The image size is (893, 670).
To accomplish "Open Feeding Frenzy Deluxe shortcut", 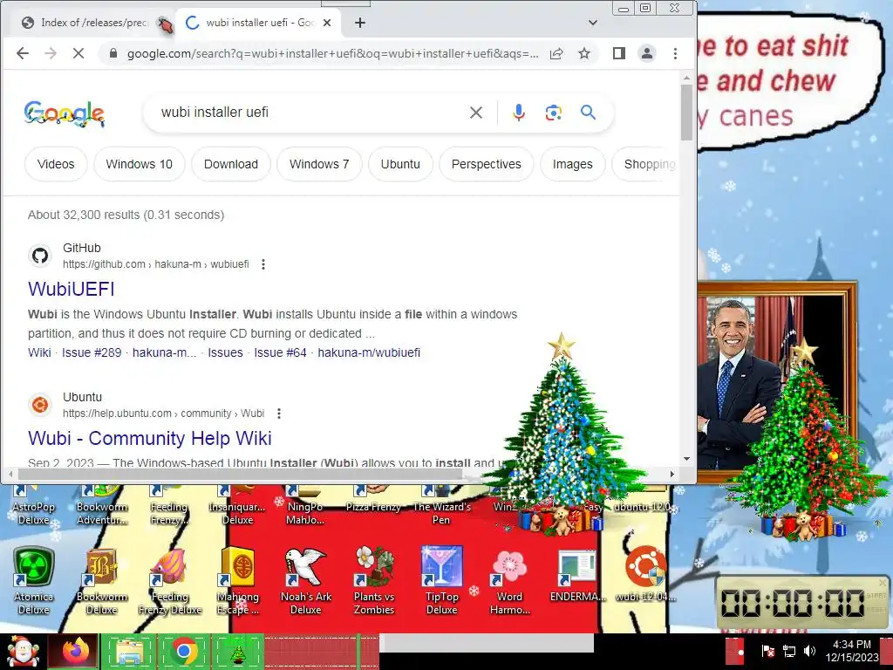I will [170, 581].
